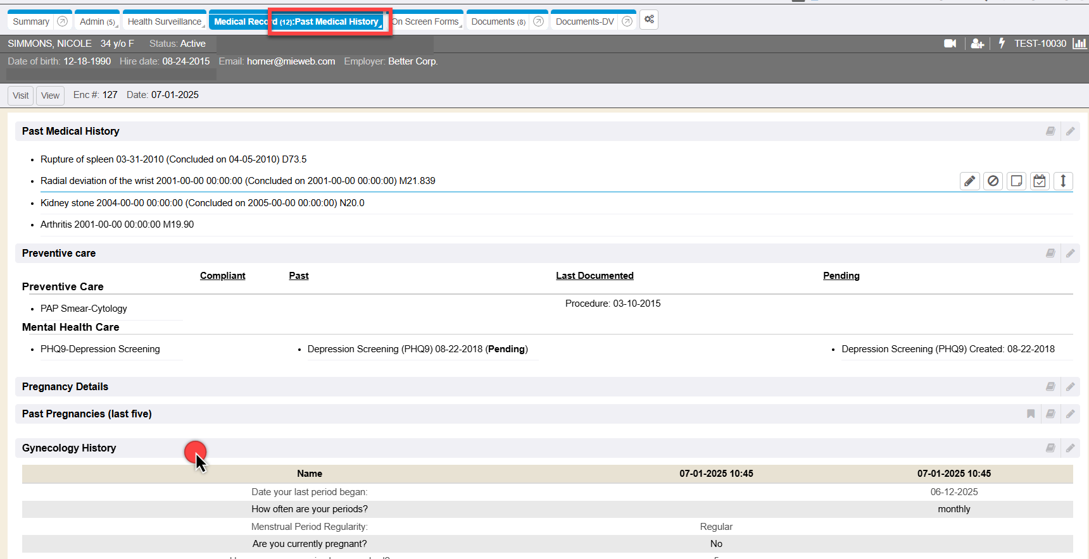
Task: Open Documents-DV tab pop-out arrow
Action: click(627, 21)
